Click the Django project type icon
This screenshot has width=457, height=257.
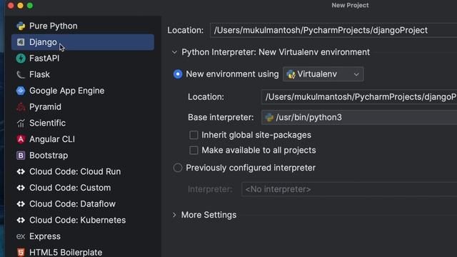[x=21, y=42]
